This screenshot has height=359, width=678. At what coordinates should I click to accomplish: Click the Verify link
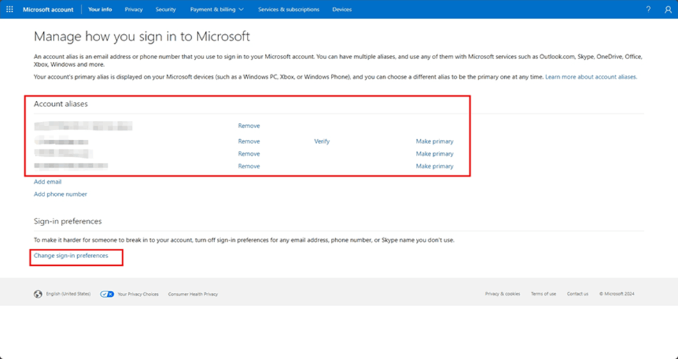point(322,141)
